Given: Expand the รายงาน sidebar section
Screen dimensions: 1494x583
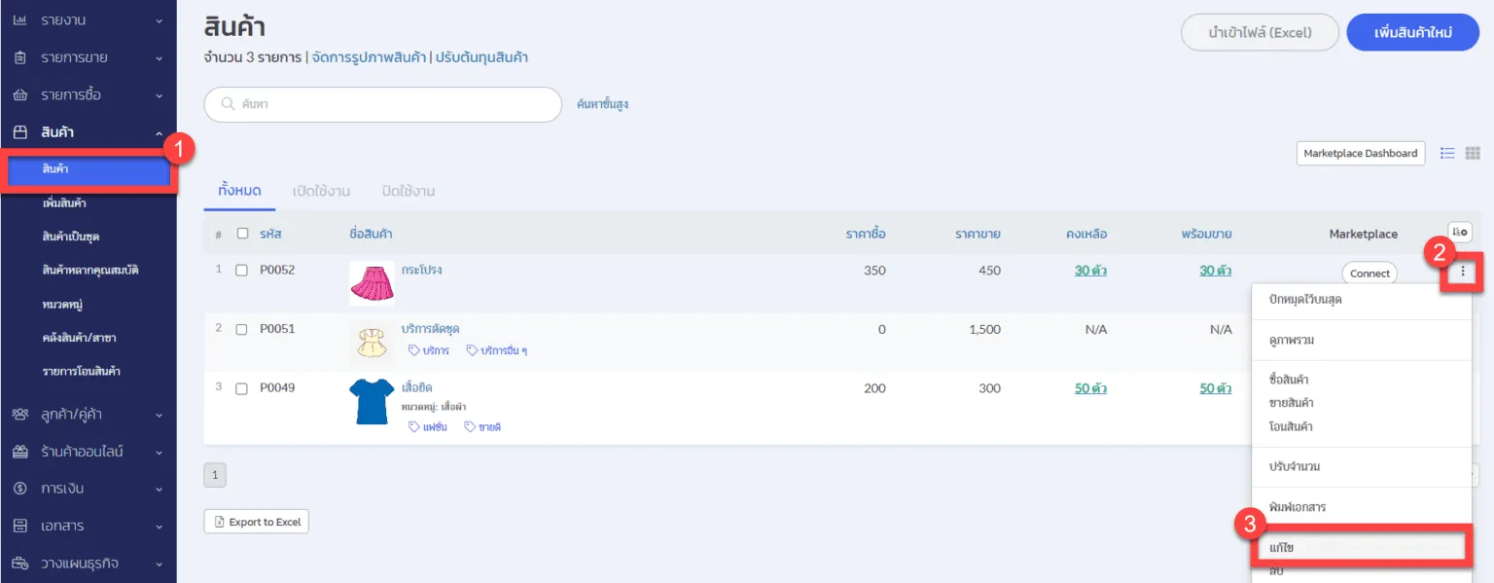Looking at the screenshot, I should click(88, 20).
